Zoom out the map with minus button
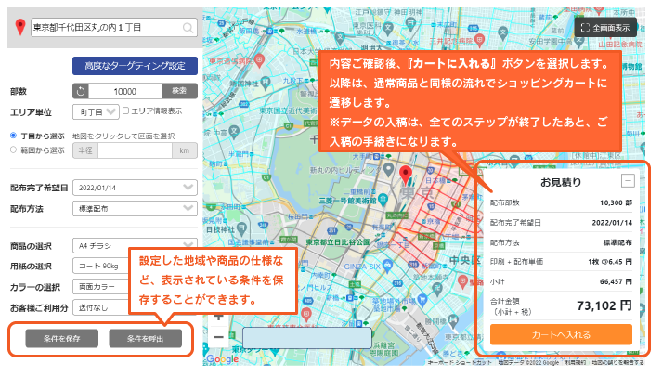Viewport: 662px width, 377px height. pos(219,337)
